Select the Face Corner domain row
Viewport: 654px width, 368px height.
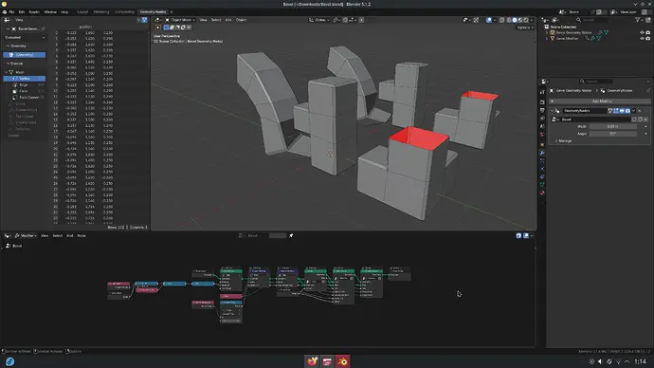pos(25,97)
